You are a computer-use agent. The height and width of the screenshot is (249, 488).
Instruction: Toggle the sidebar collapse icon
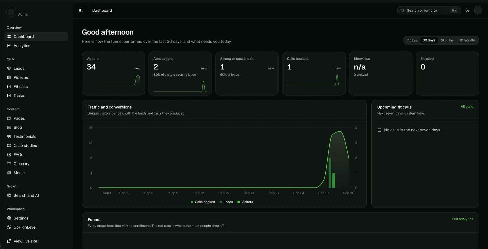tap(81, 10)
